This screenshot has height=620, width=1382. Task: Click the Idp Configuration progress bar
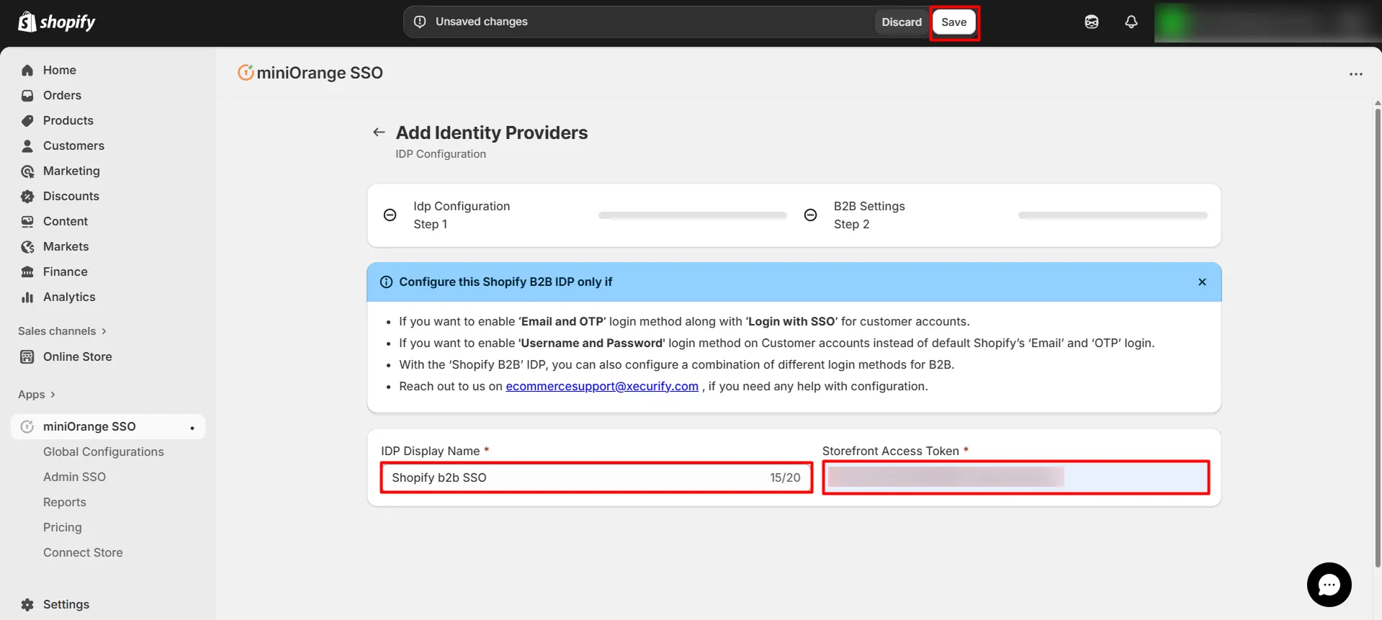[692, 215]
